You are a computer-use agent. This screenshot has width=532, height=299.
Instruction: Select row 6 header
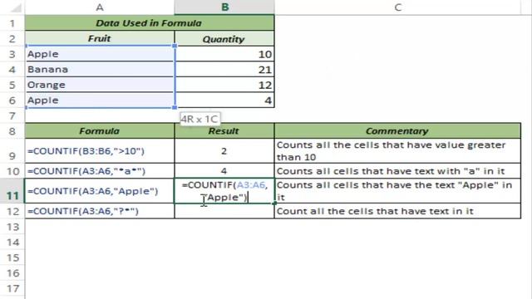click(x=12, y=100)
